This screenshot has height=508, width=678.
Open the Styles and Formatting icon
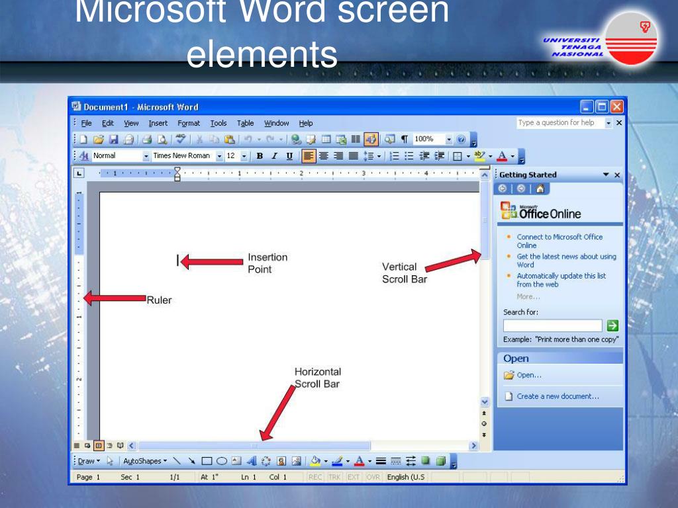84,156
